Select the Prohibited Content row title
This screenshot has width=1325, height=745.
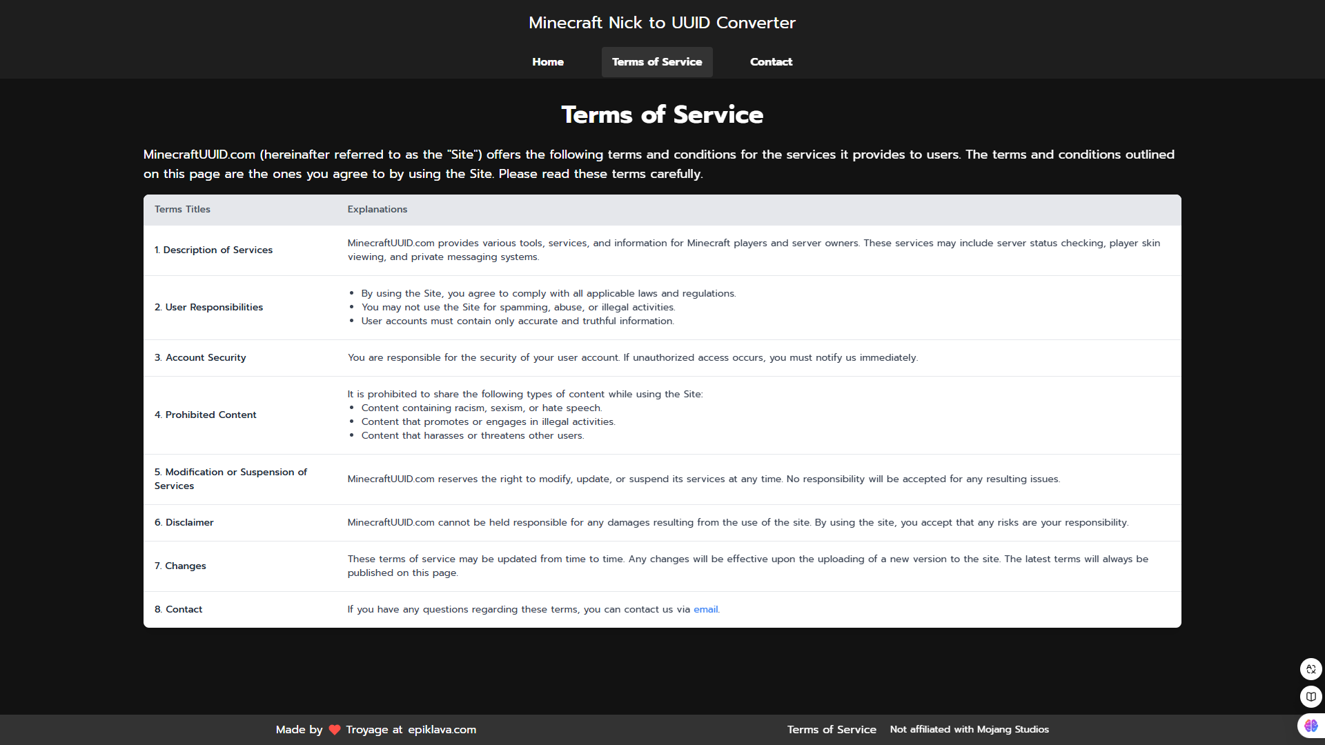205,415
